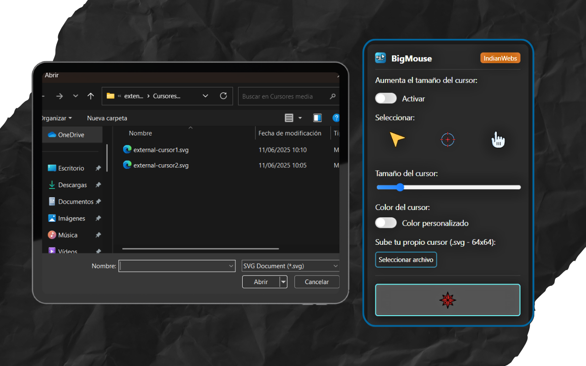586x366 pixels.
Task: Open Descargas in the sidebar
Action: 68,185
